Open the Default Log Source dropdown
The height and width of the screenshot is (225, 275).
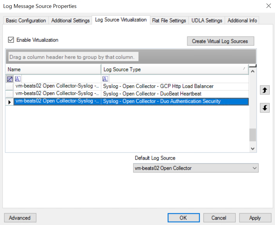pos(255,168)
